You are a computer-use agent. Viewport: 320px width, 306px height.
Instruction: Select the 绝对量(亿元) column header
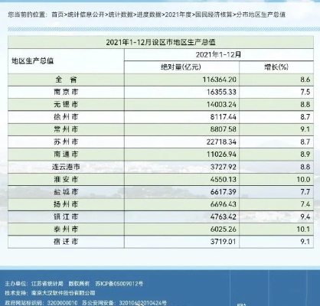click(x=181, y=67)
